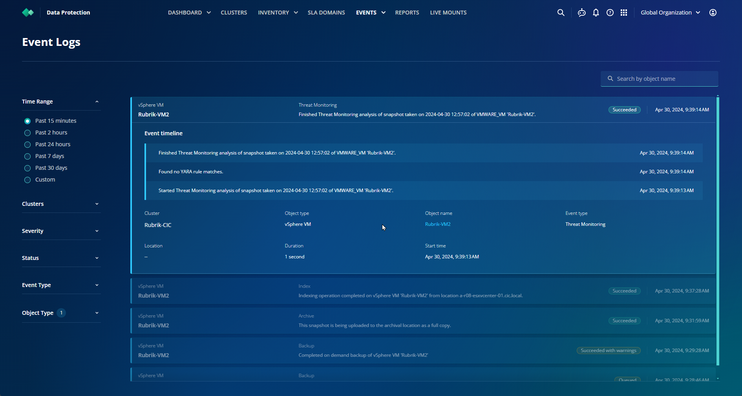Click the Rubrik logo icon
This screenshot has width=742, height=396.
click(x=28, y=13)
